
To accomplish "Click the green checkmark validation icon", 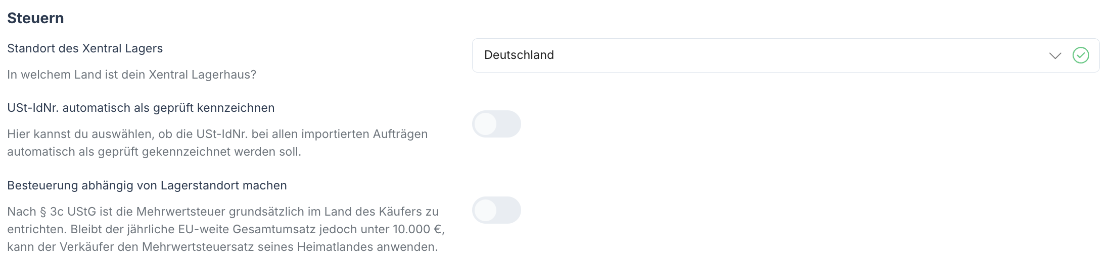I will pyautogui.click(x=1081, y=55).
